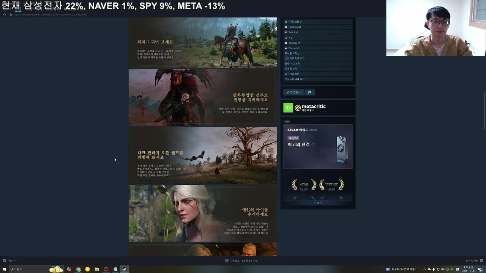This screenshot has height=273, width=486.
Task: Open the Windows Start menu
Action: 5,269
